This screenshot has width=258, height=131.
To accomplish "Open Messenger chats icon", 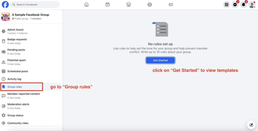I will [235, 5].
